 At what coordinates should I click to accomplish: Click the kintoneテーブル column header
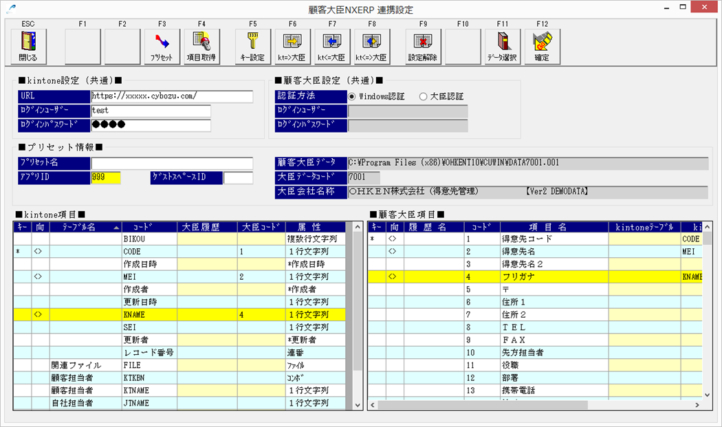[645, 227]
